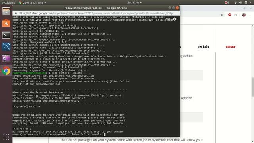Open the Chrome three-dot menu
This screenshot has height=143, width=254.
pyautogui.click(x=250, y=15)
